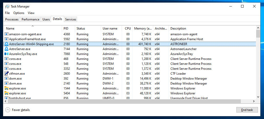Click the horizontal scrollbar right arrow
Viewport: 264px width, 119px height.
pos(254,101)
